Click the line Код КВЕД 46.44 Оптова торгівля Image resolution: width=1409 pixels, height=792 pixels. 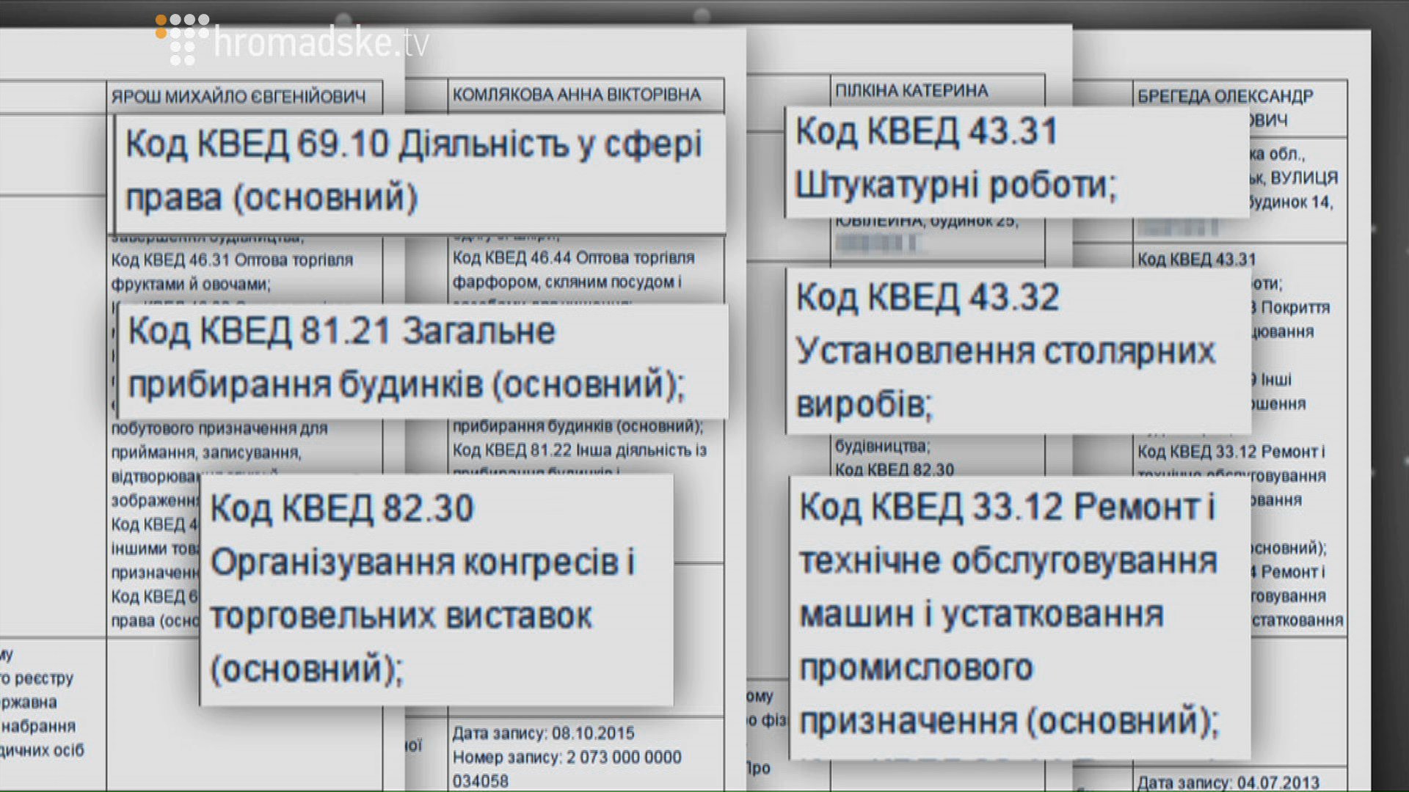click(574, 258)
